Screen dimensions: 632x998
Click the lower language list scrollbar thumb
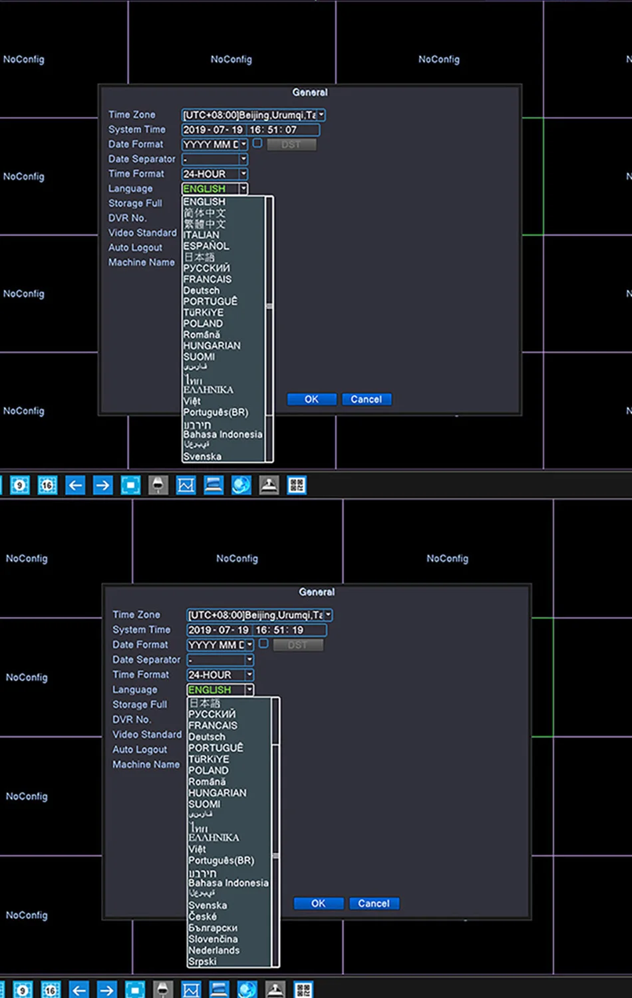(275, 856)
